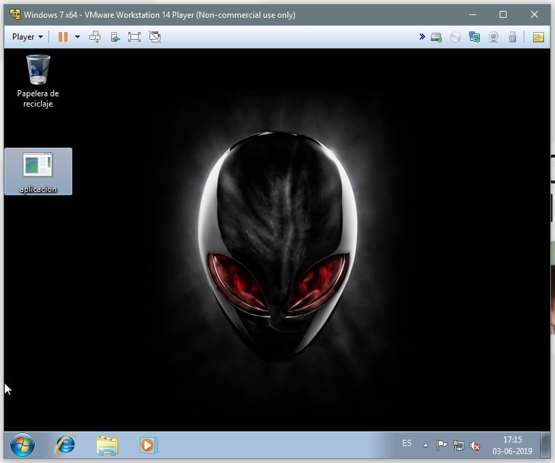
Task: Click the CD/DVD drive device icon
Action: 455,37
